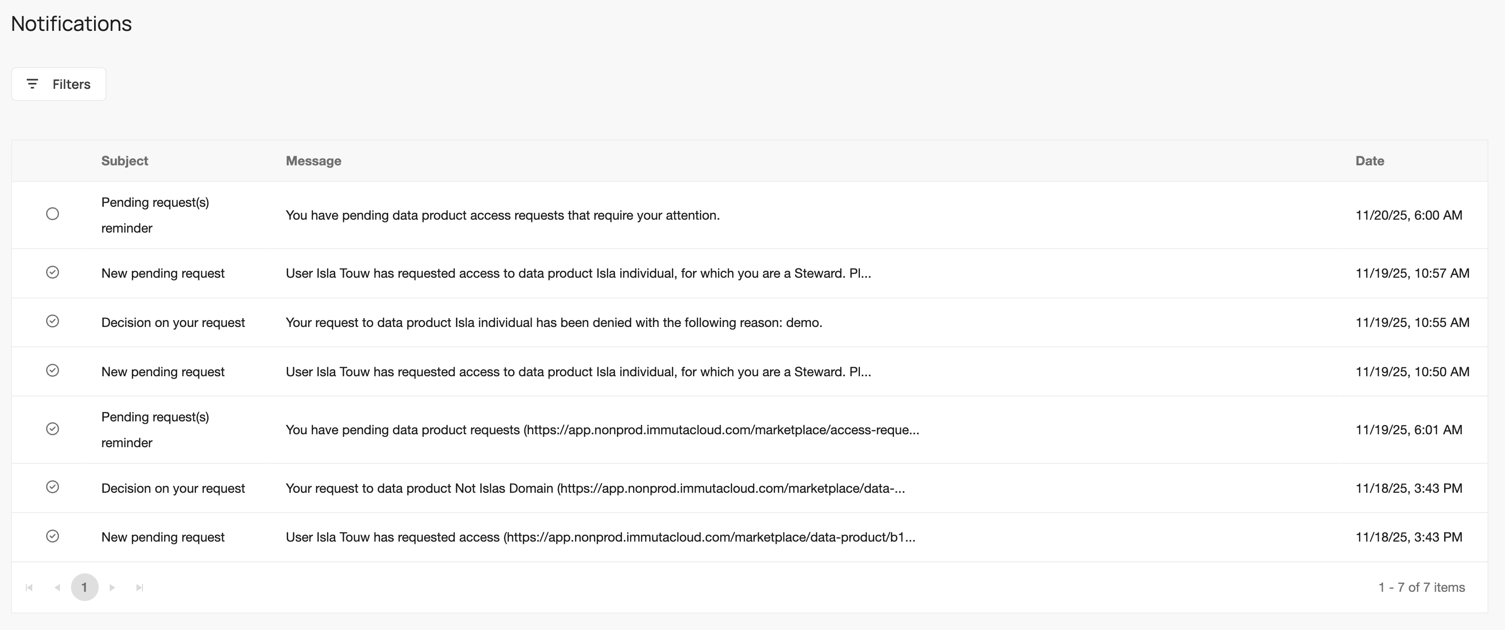Click the filter lines icon
Screen dimensions: 1505x630
[x=33, y=84]
